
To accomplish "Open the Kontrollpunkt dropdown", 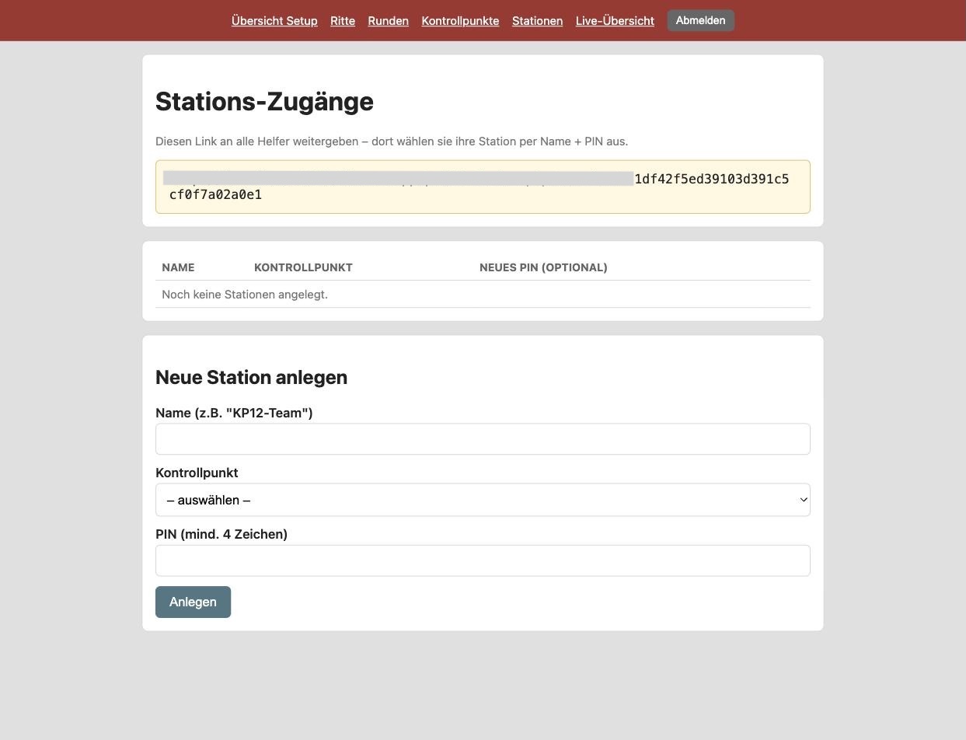I will [x=483, y=500].
